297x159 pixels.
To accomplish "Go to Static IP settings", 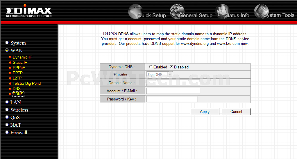I will point(20,62).
